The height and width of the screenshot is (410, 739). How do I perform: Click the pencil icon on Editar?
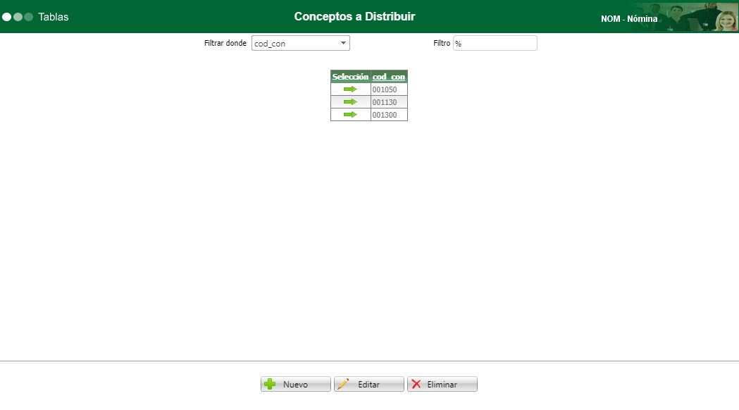click(x=345, y=383)
